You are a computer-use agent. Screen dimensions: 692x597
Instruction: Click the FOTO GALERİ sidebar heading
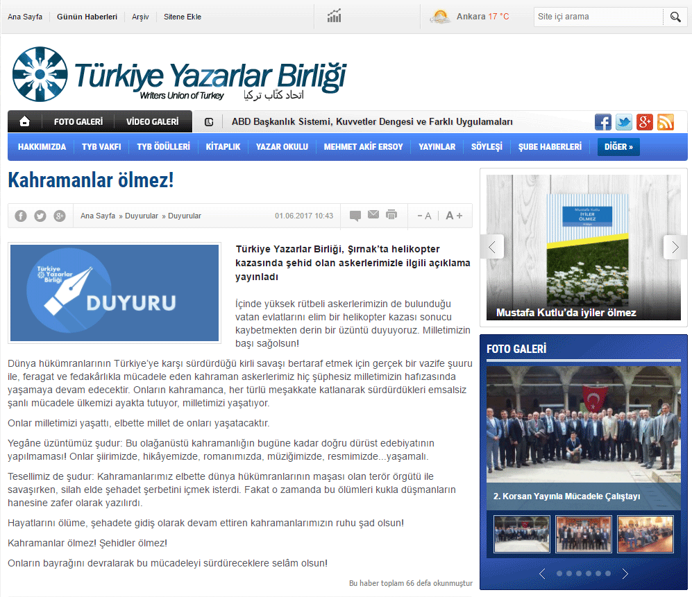516,349
